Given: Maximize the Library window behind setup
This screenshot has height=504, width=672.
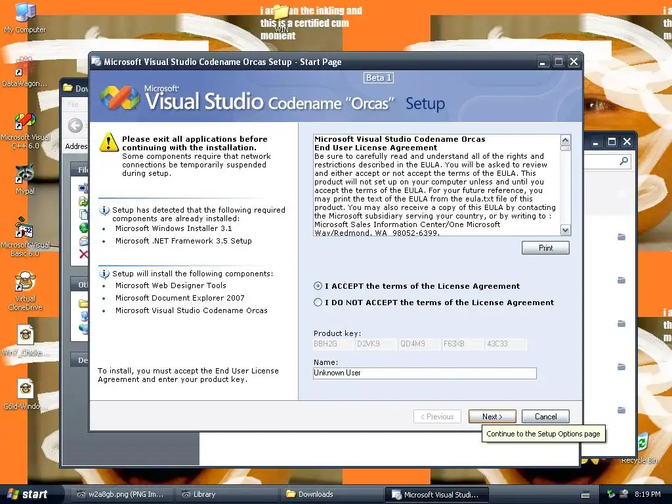Looking at the screenshot, I should pyautogui.click(x=612, y=142).
